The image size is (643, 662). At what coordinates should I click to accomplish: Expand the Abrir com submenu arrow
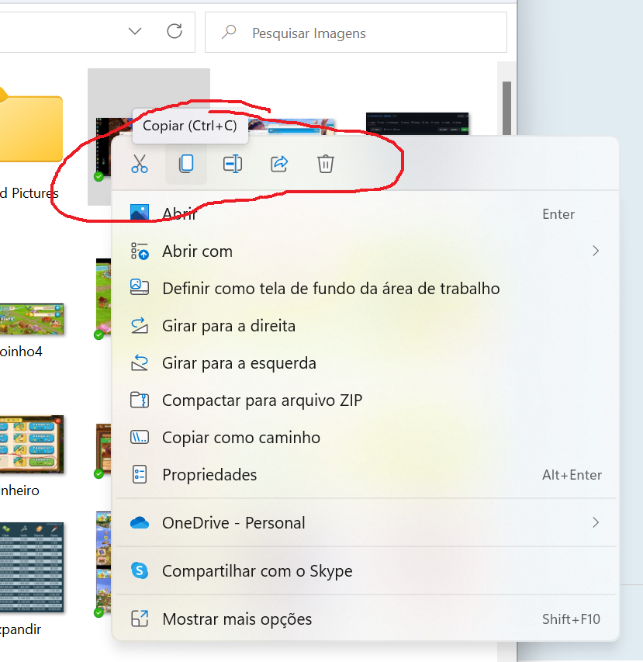click(595, 251)
